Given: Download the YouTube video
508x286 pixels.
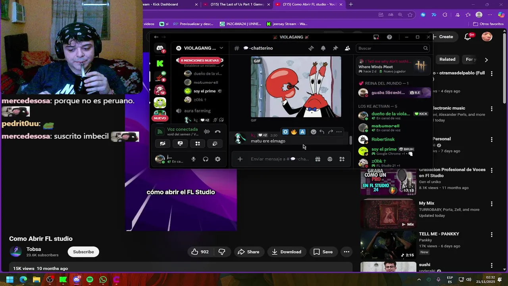Looking at the screenshot, I should click(x=287, y=252).
